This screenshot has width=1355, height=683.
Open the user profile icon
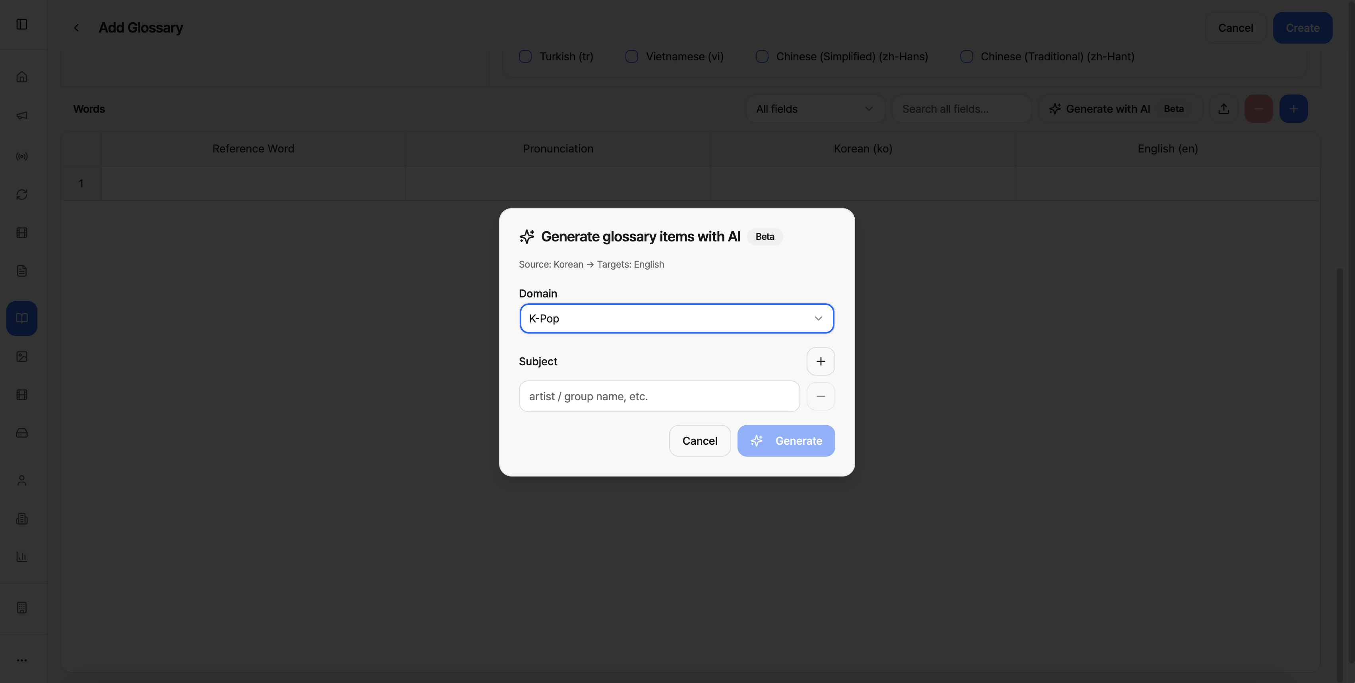pos(21,480)
